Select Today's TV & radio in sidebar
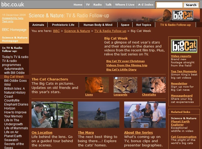Image resolution: width=202 pixels, height=149 pixels. [15, 57]
